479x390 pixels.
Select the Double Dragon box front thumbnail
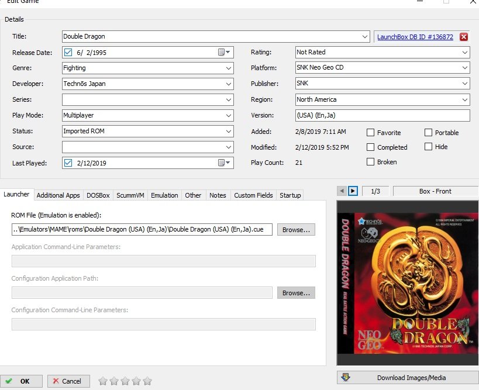click(x=408, y=283)
